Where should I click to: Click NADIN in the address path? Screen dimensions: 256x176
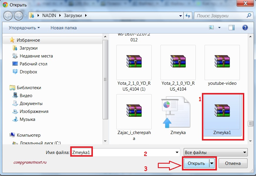(x=49, y=16)
